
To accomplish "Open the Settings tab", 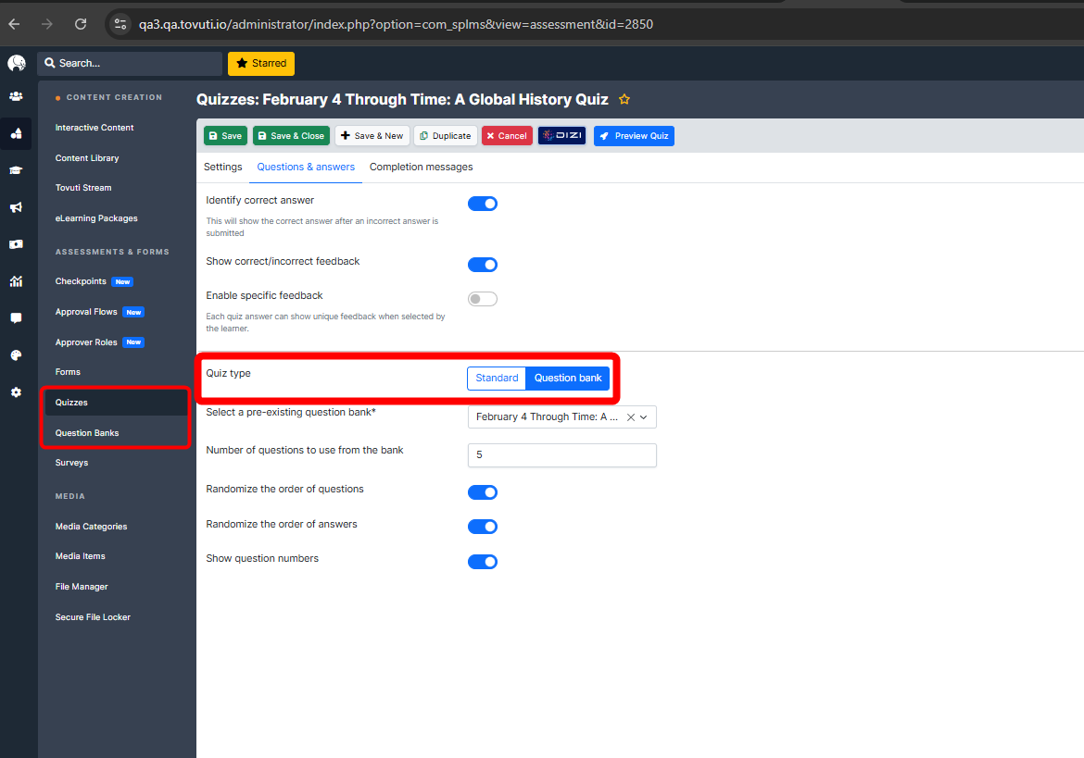I will (222, 168).
